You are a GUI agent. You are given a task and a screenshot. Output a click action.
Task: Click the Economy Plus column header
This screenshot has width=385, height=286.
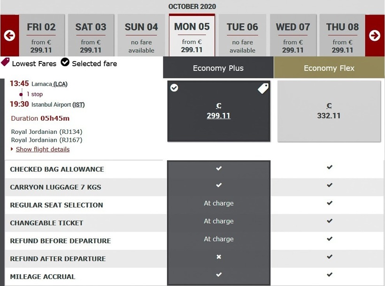click(218, 68)
